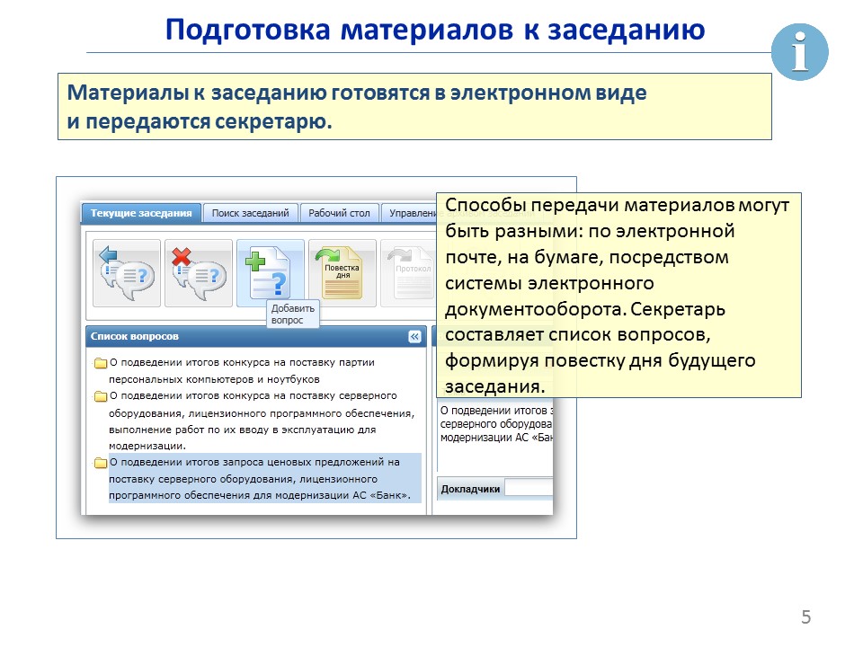Select question about выполнение работ по вводу в эксплуатацию
Viewport: 863px width, 647px height.
point(262,421)
